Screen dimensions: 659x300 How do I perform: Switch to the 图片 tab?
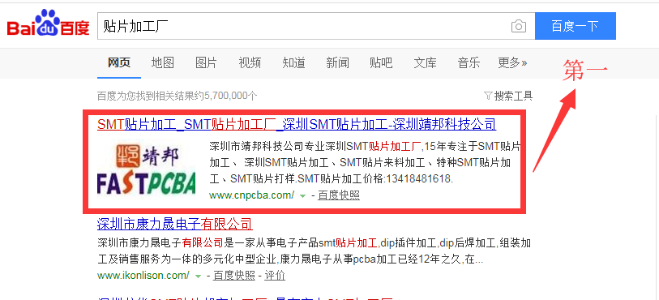[x=207, y=63]
